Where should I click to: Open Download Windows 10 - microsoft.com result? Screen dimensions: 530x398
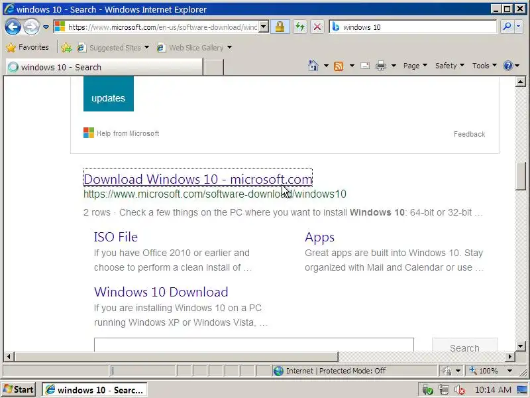[x=198, y=178]
